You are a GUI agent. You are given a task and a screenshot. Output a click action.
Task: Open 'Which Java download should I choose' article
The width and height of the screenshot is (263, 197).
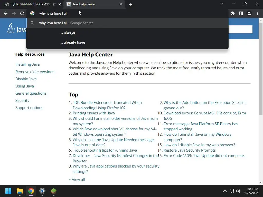click(x=115, y=132)
